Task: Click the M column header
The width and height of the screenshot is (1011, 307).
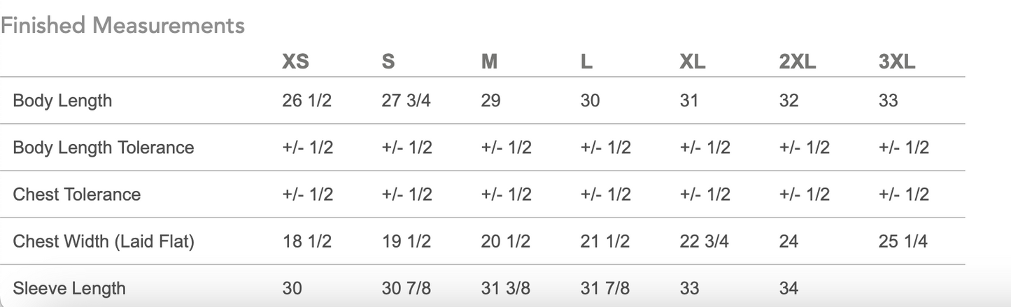Action: (x=489, y=62)
